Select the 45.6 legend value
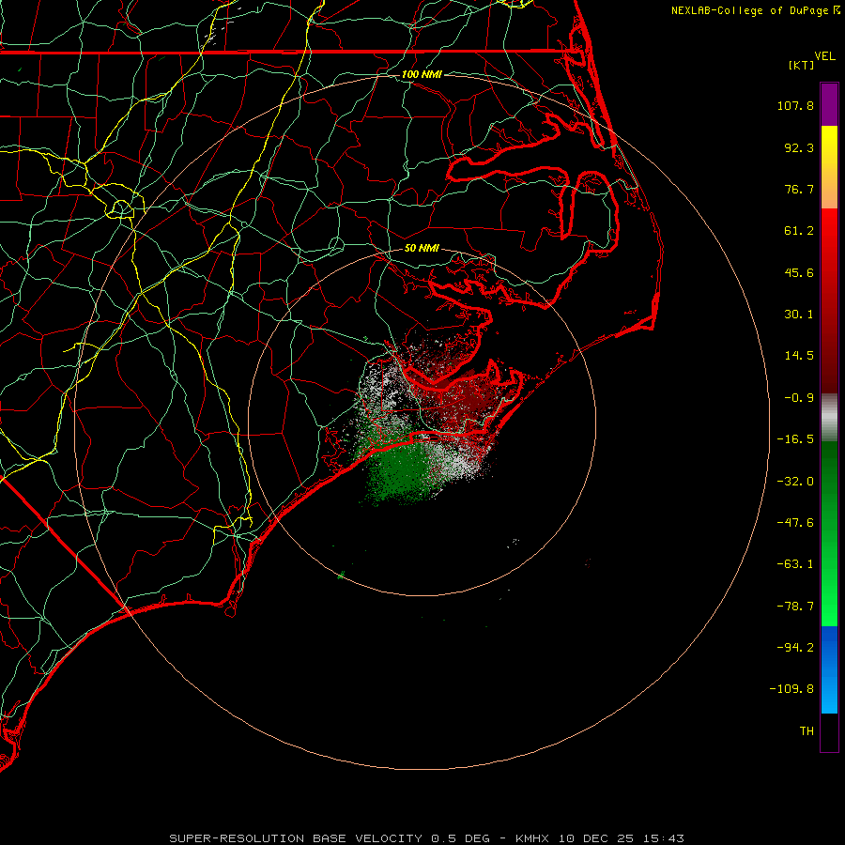This screenshot has height=845, width=845. click(799, 272)
